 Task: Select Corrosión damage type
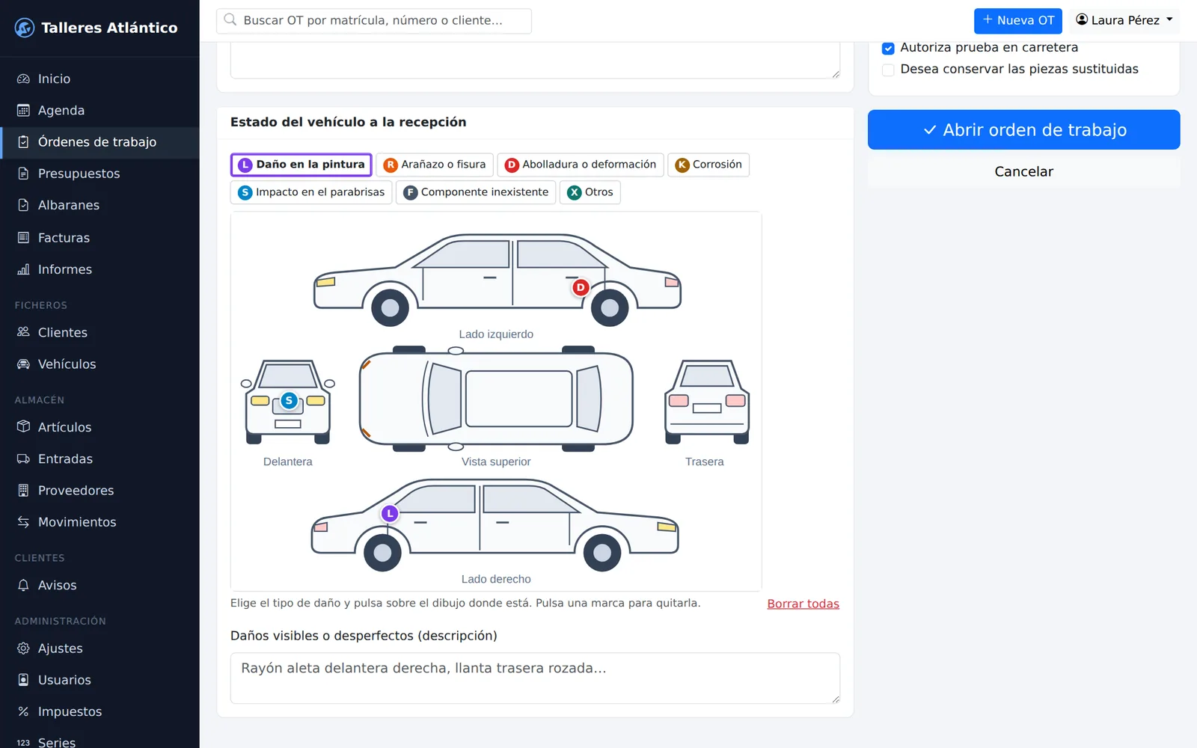pos(708,165)
